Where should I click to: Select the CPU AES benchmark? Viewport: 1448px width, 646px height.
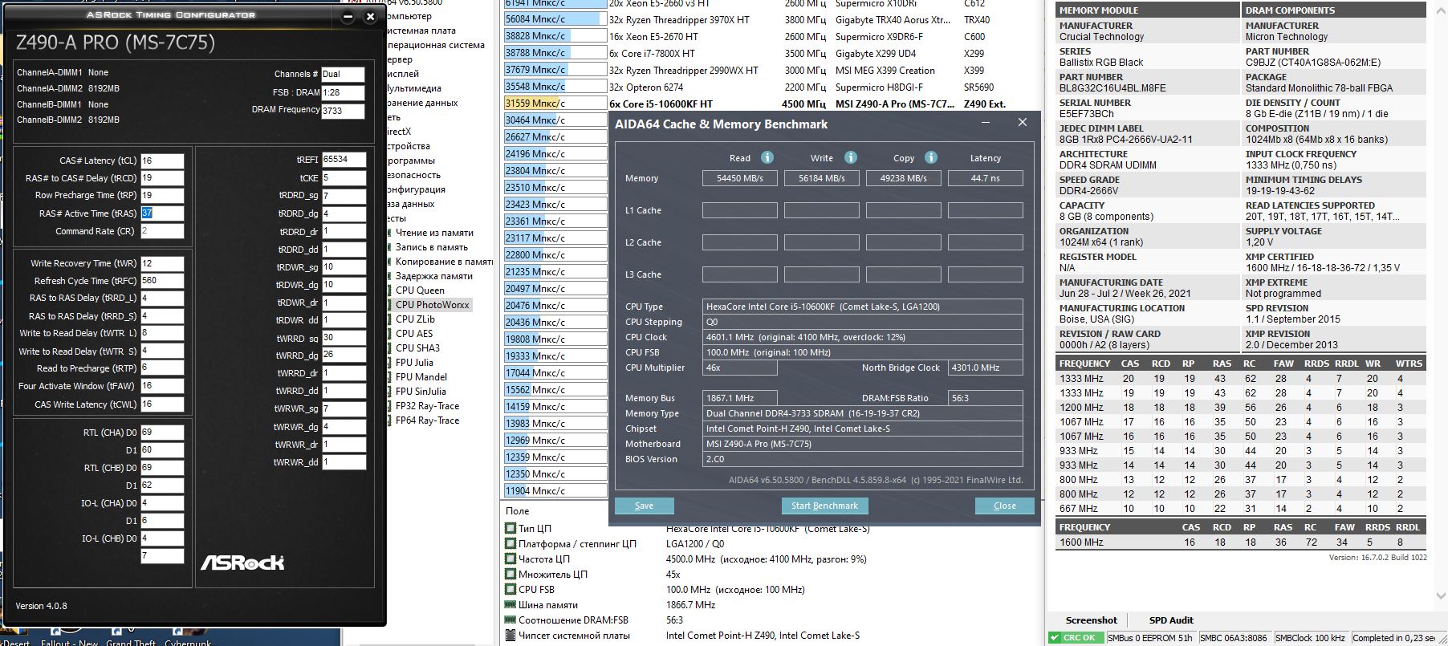pos(414,334)
